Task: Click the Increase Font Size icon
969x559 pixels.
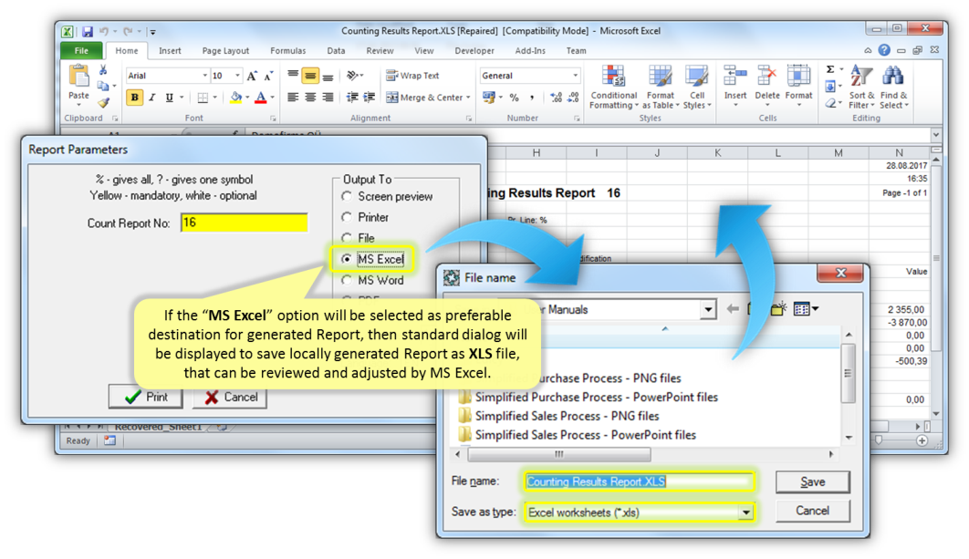Action: (252, 76)
